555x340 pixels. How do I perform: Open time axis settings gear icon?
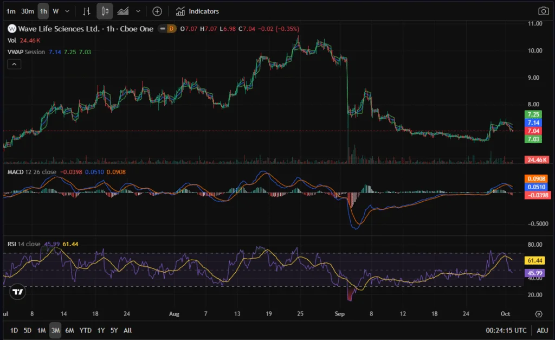pos(538,314)
